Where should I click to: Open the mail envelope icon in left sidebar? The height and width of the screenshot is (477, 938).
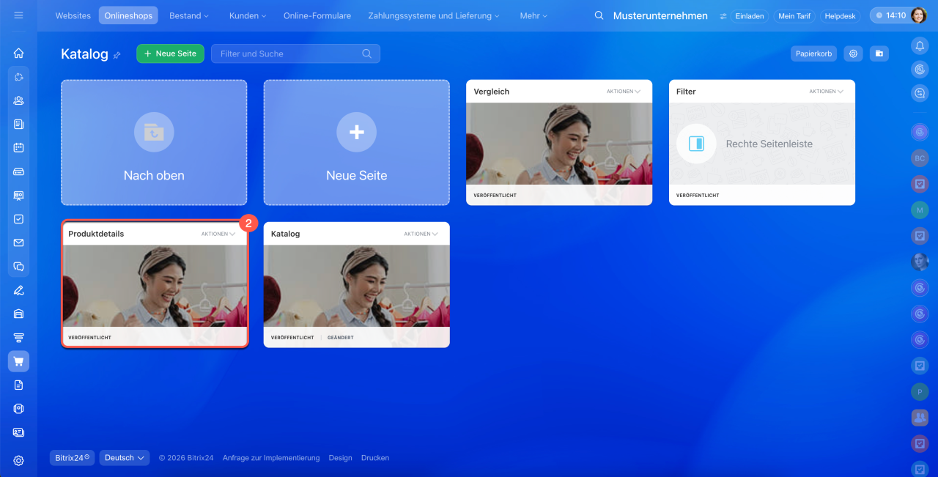pyautogui.click(x=18, y=243)
